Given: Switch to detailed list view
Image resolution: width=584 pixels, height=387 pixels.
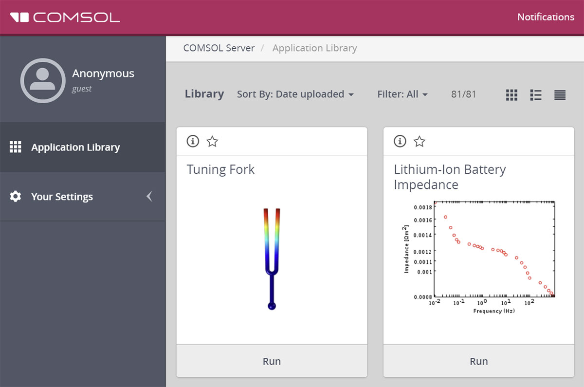Looking at the screenshot, I should coord(536,95).
